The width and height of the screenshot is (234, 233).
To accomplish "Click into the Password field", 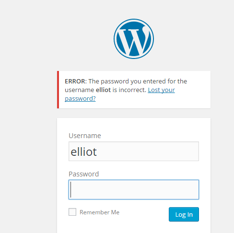I will click(x=134, y=189).
